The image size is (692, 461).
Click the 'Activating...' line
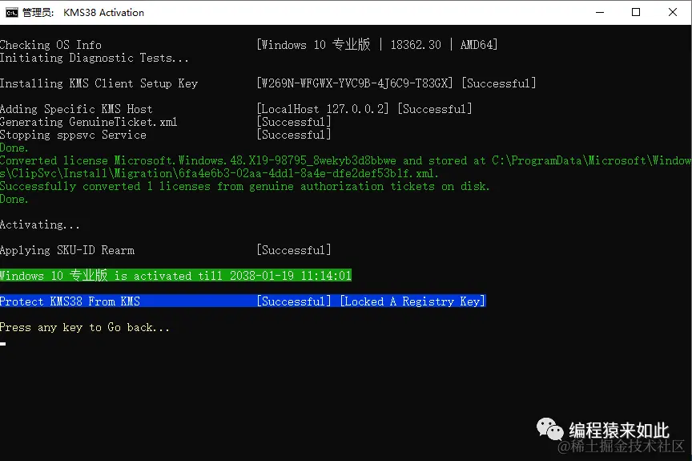[x=40, y=224]
